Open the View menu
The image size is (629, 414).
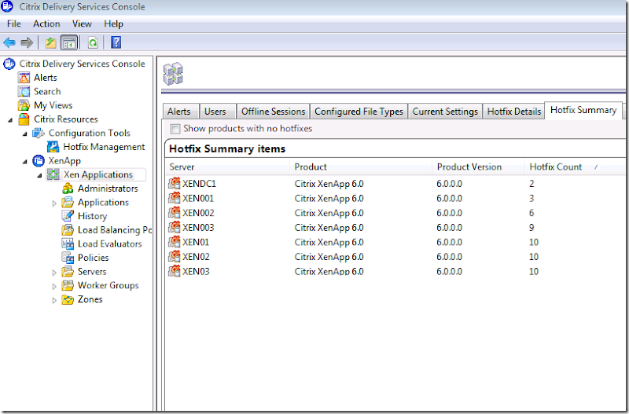[x=82, y=24]
